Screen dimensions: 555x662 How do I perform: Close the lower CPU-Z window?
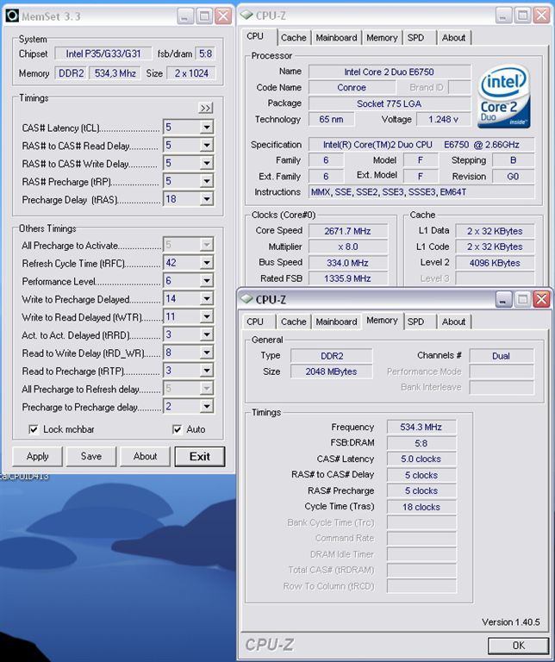click(541, 299)
